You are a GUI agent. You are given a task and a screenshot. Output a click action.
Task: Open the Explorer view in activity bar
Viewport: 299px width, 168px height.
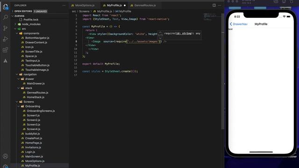pos(5,7)
